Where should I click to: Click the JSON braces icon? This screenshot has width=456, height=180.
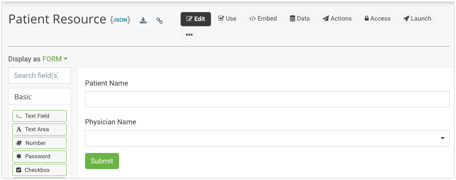tap(120, 20)
